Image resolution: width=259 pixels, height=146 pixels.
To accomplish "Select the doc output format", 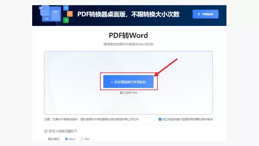I will [82, 139].
